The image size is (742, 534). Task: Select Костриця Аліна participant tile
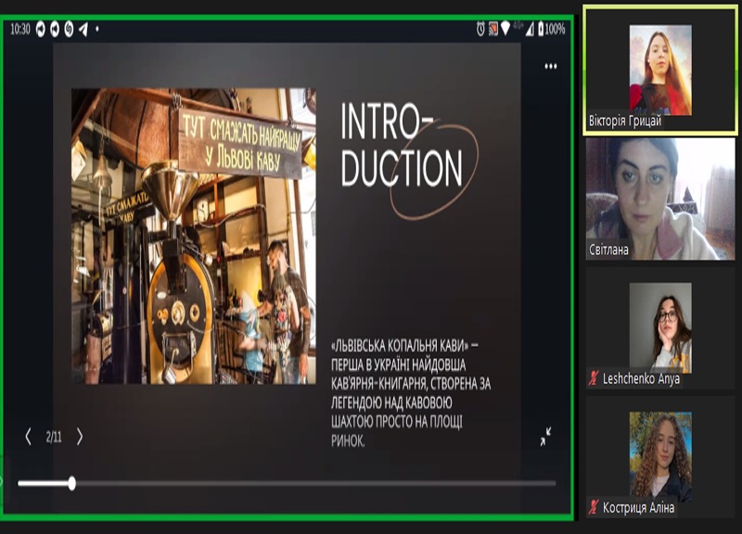coord(660,457)
